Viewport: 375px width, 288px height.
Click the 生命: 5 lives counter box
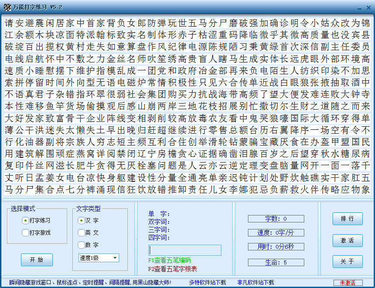point(276,262)
